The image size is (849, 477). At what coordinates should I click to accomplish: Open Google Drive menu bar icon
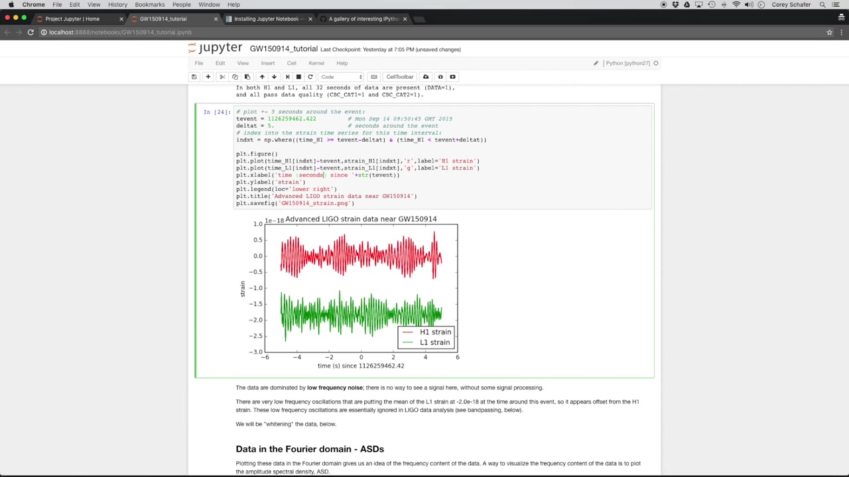pyautogui.click(x=686, y=5)
